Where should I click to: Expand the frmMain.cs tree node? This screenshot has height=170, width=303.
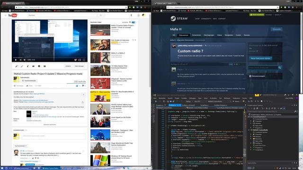click(x=251, y=143)
